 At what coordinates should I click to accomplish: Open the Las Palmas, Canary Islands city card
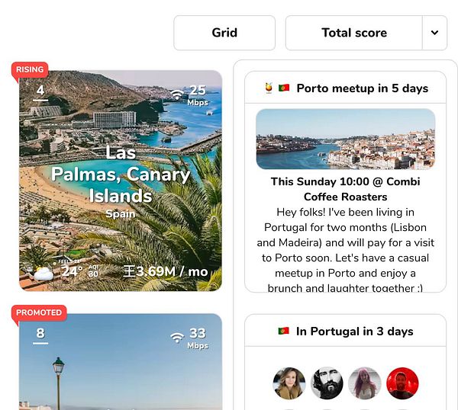tap(121, 181)
